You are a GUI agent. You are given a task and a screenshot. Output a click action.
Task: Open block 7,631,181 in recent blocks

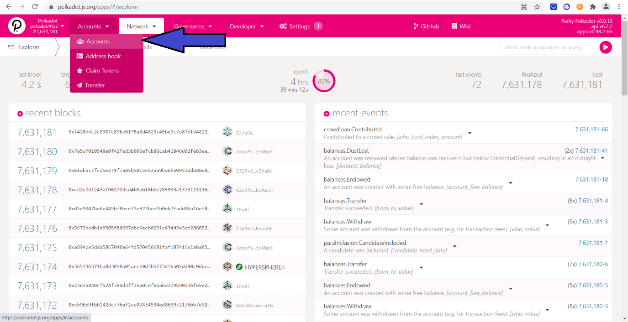click(37, 132)
